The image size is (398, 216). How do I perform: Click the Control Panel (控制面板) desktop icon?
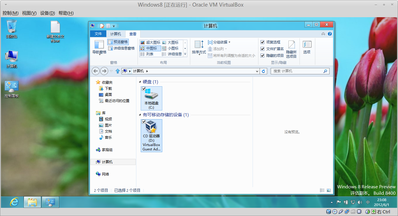pyautogui.click(x=12, y=89)
